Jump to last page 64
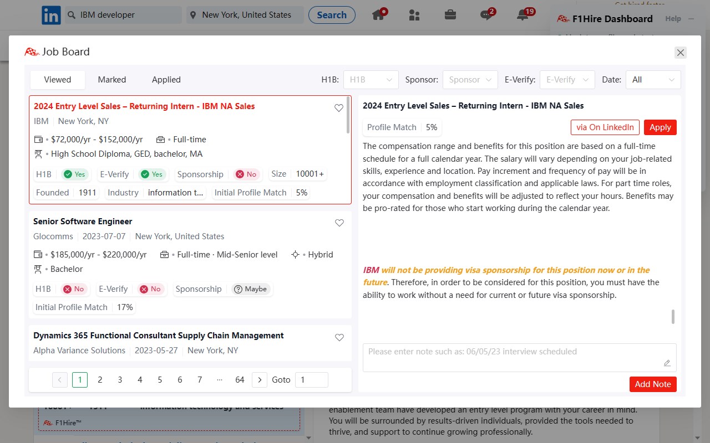This screenshot has width=710, height=443. click(x=240, y=380)
